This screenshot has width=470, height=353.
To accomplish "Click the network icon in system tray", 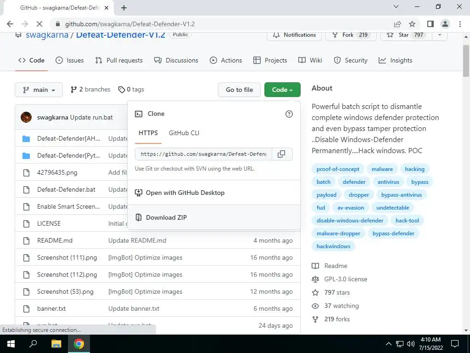I will point(400,344).
